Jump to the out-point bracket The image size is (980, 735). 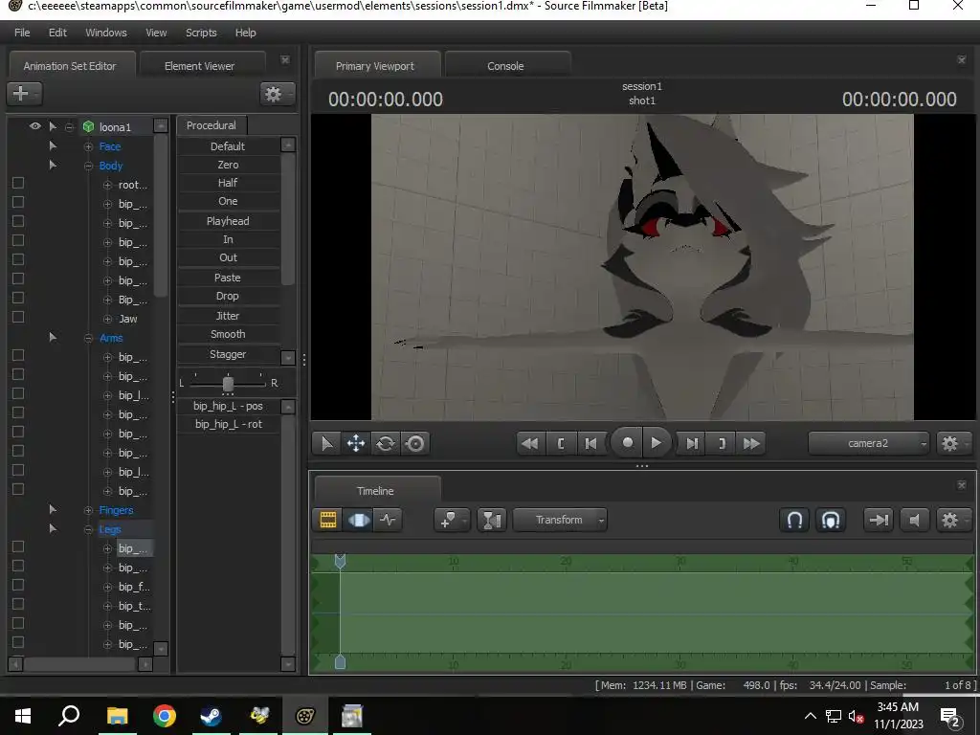pos(722,443)
